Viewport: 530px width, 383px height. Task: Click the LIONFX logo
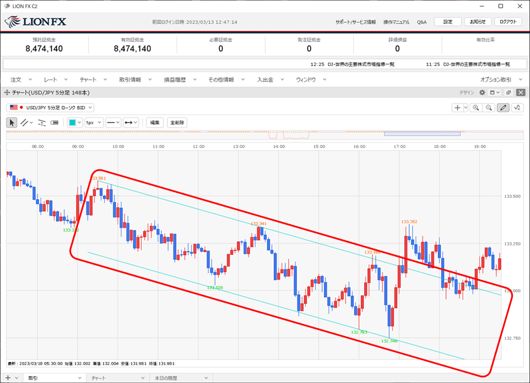[36, 22]
